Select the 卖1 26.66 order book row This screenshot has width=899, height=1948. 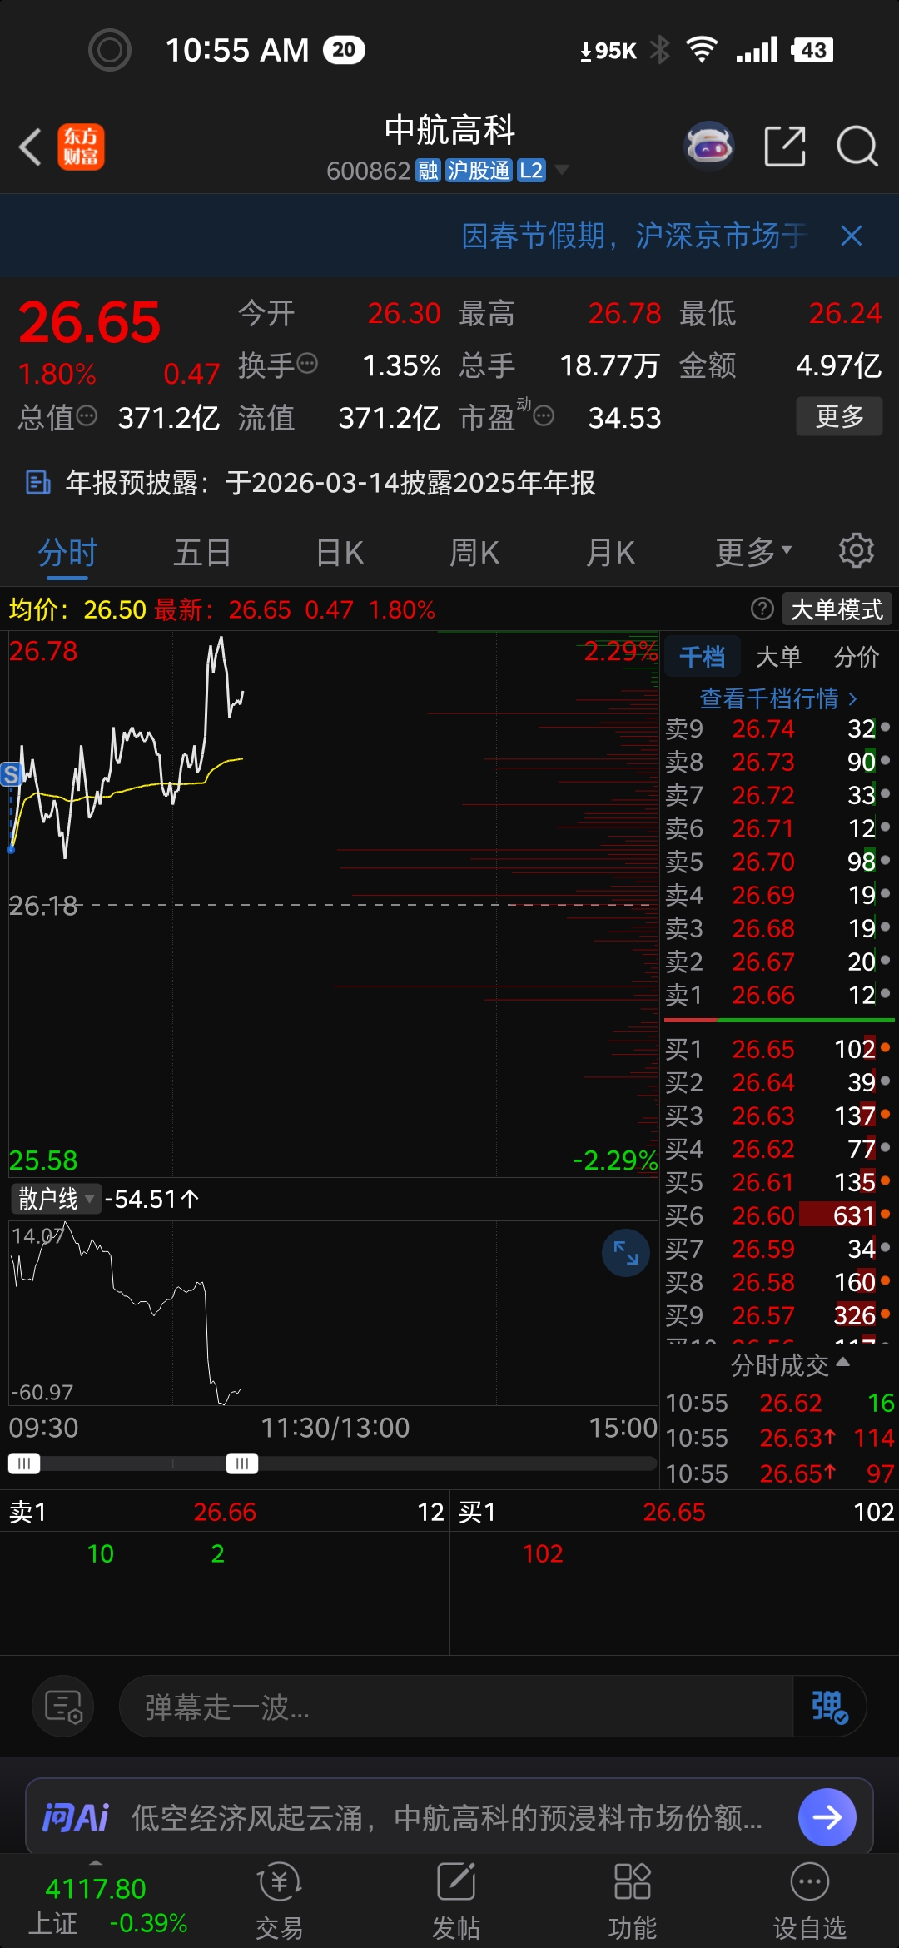tap(778, 995)
